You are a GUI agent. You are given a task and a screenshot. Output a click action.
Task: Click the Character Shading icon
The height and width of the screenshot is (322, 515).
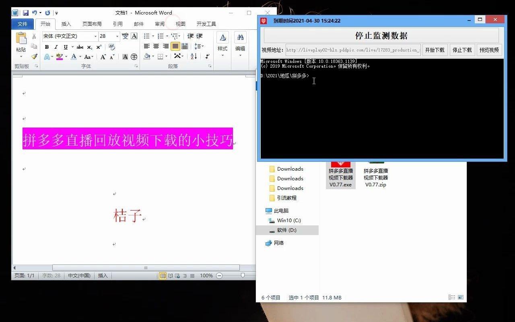125,57
